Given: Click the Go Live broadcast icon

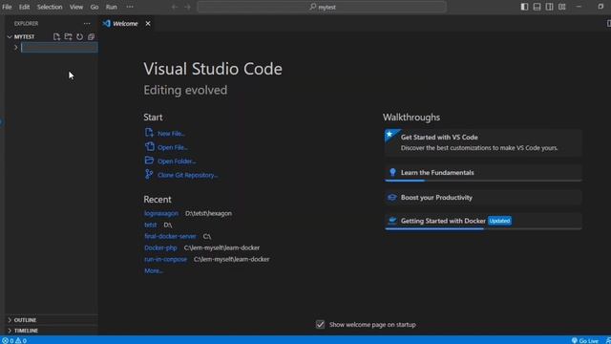Looking at the screenshot, I should coord(575,340).
